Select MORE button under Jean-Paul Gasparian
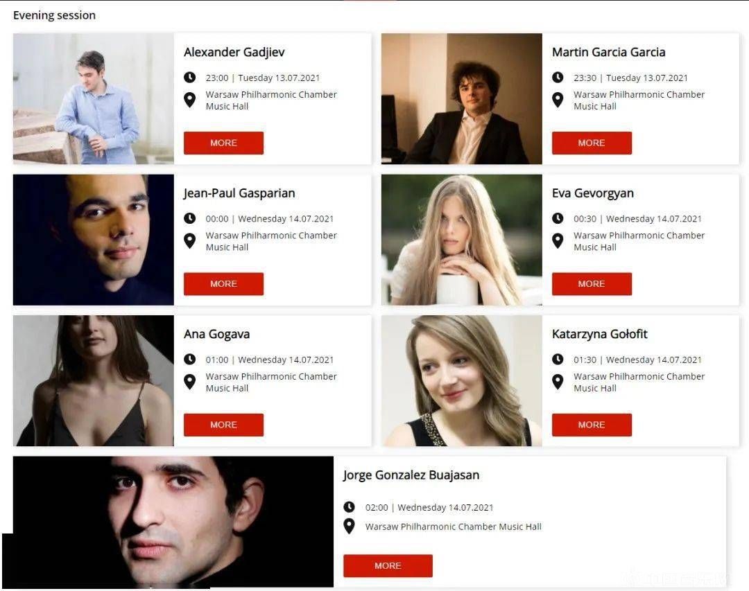 pos(223,283)
